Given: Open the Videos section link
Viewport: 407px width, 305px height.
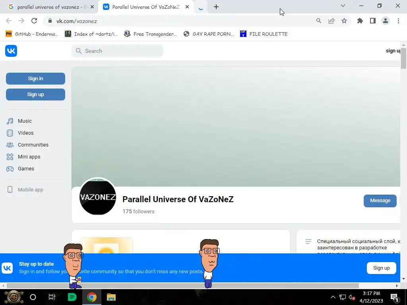Looking at the screenshot, I should pyautogui.click(x=25, y=133).
